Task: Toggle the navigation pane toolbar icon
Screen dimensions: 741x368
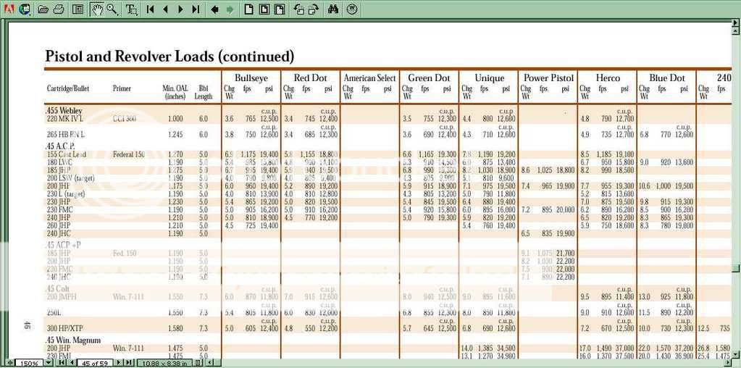Action: pyautogui.click(x=78, y=9)
